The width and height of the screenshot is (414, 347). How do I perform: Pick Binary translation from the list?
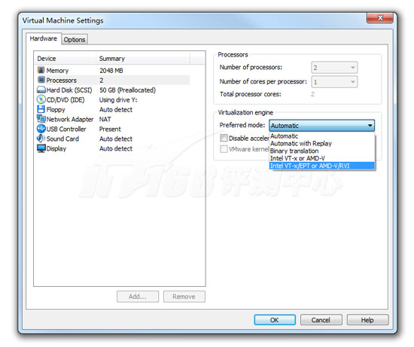322,151
